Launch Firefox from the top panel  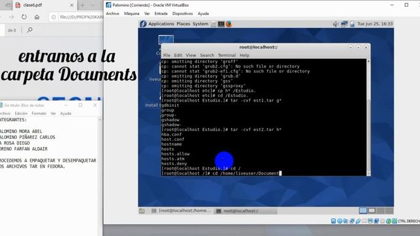(228, 24)
